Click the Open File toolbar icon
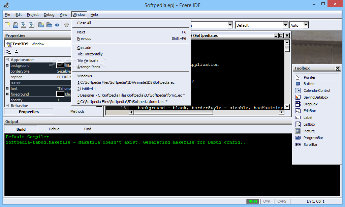The image size is (345, 207). coord(15,25)
